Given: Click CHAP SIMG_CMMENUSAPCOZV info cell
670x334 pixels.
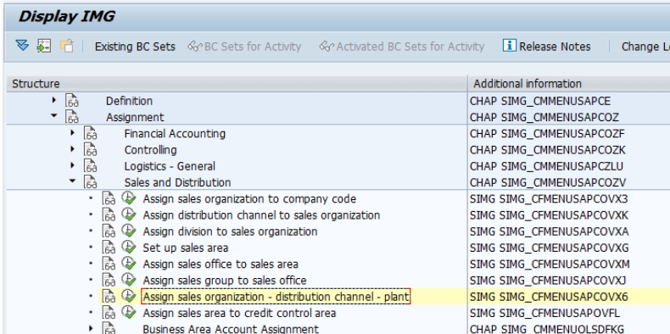Looking at the screenshot, I should point(548,183).
